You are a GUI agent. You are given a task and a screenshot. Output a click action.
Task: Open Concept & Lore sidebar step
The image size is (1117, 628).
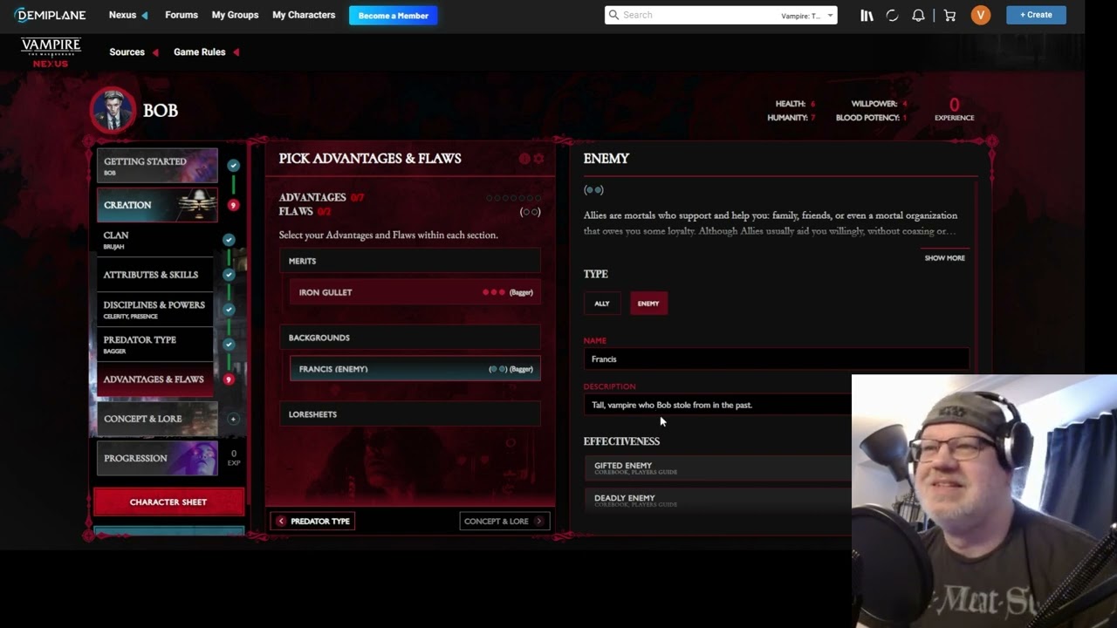(x=157, y=419)
